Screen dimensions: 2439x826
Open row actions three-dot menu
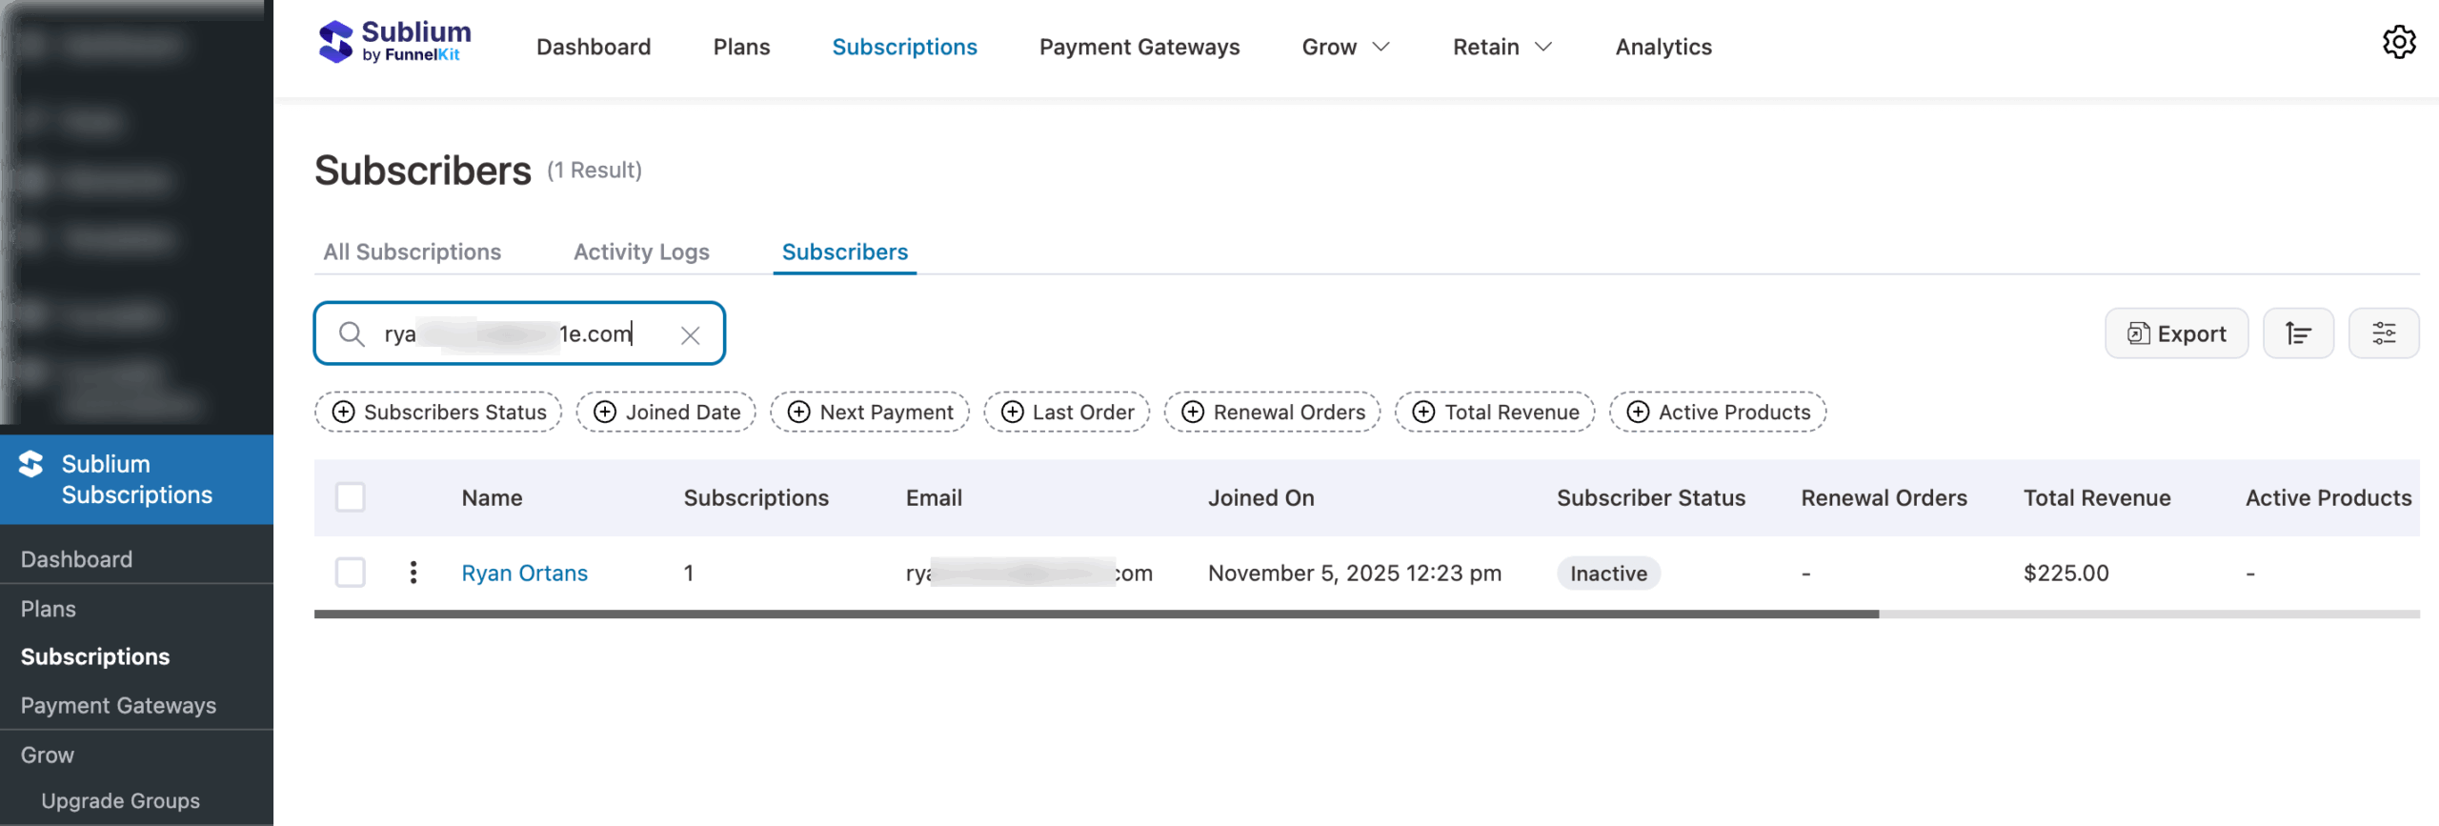coord(413,573)
